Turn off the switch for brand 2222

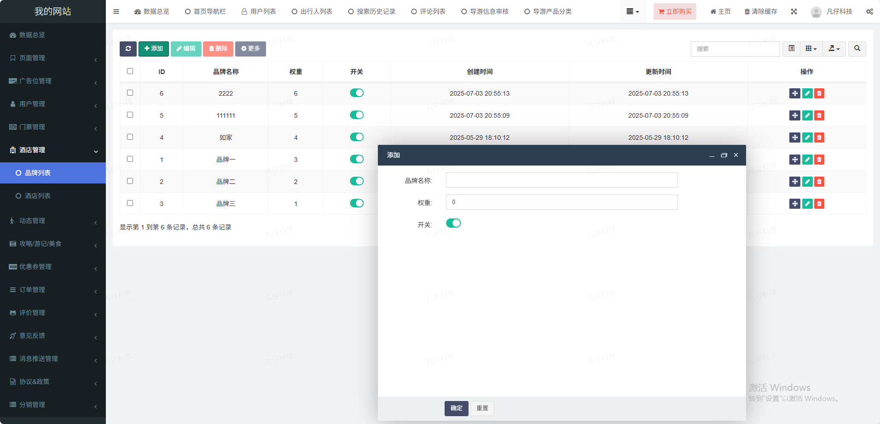click(x=357, y=93)
